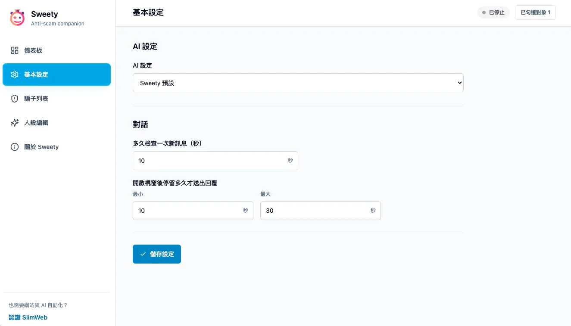Go to 騙子列表 page

point(57,99)
